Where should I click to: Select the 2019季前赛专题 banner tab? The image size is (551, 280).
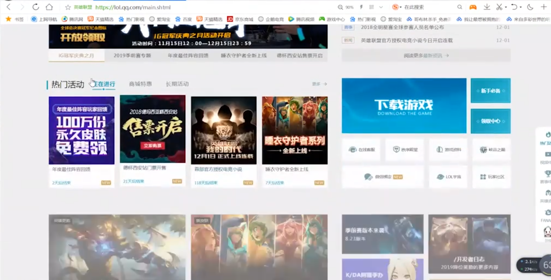click(x=132, y=56)
